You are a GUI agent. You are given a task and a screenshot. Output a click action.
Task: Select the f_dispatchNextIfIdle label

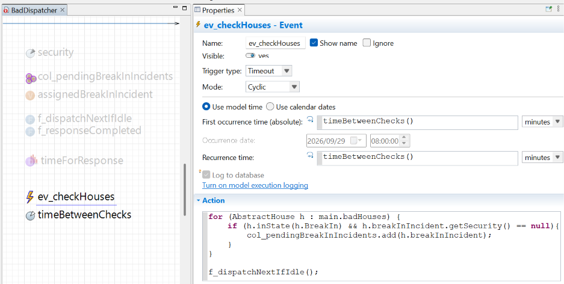click(x=84, y=119)
